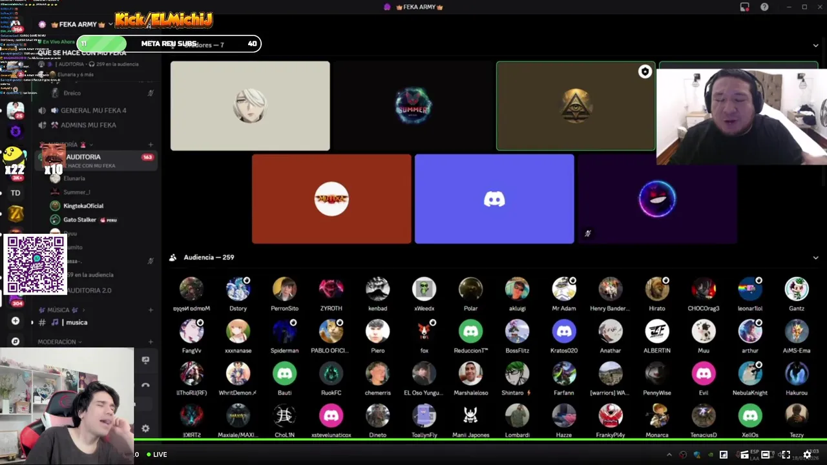This screenshot has width=827, height=465.
Task: Select the xstevelunaticox audience member
Action: coord(331,420)
